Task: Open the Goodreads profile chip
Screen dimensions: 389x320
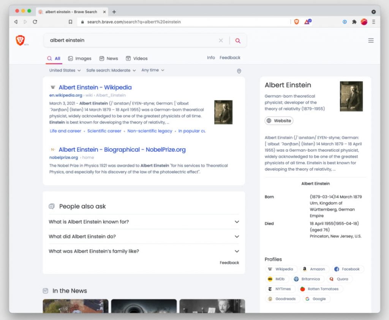Action: click(282, 299)
